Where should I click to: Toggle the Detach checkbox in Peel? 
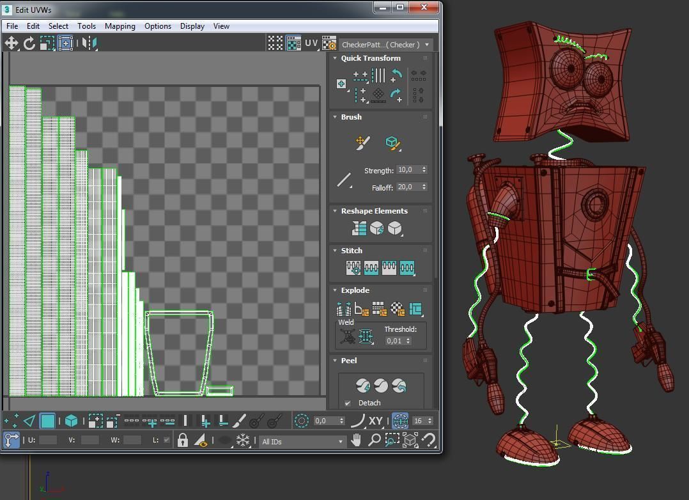point(348,403)
